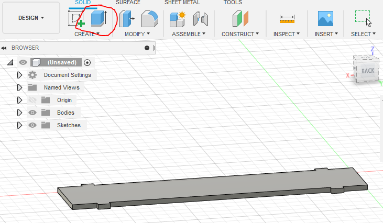Collapse the Unsaved root tree node
383x223 pixels.
point(10,63)
